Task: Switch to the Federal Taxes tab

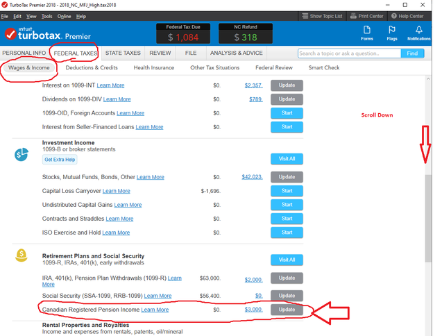Action: pos(75,53)
